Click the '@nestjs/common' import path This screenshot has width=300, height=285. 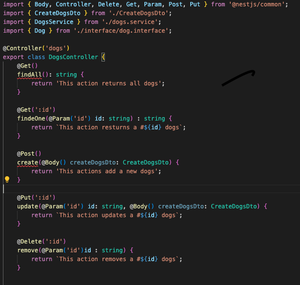(257, 4)
